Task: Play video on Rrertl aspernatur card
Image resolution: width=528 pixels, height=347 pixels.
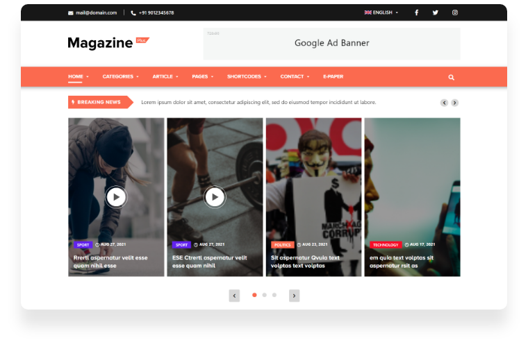Action: pos(116,197)
